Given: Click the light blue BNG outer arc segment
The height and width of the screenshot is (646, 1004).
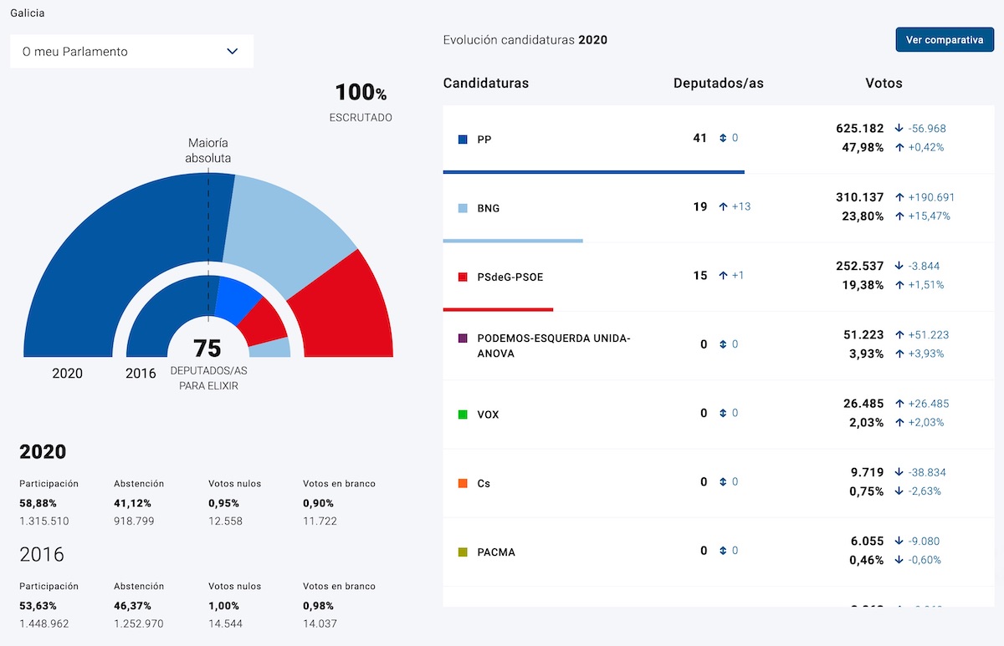Looking at the screenshot, I should tap(284, 226).
